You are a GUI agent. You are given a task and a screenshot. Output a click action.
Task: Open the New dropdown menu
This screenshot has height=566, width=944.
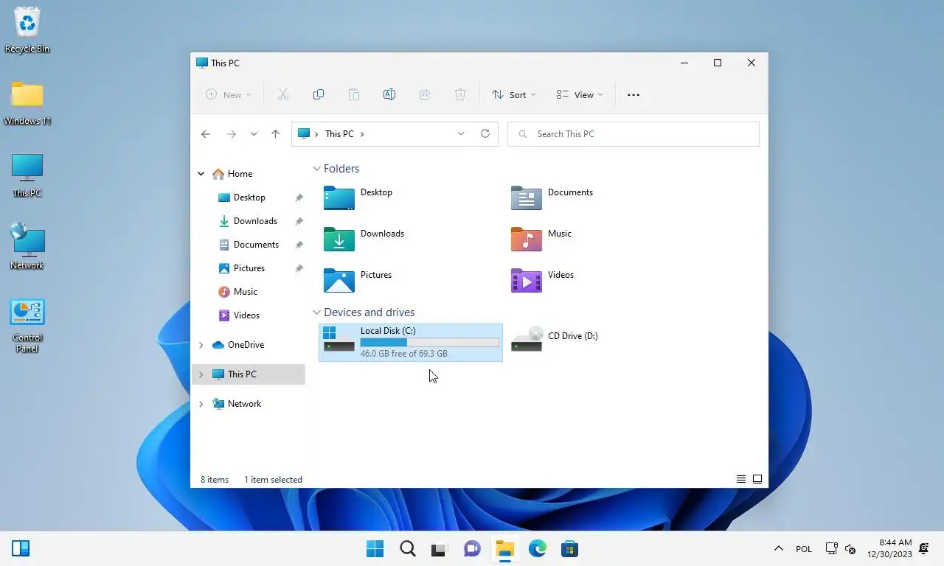[228, 94]
